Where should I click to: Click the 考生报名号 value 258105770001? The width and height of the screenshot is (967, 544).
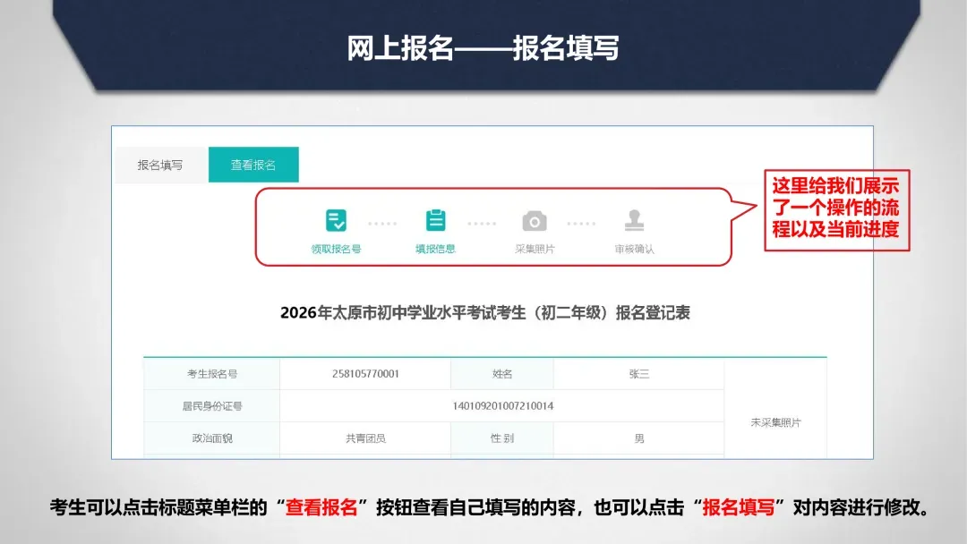(363, 373)
